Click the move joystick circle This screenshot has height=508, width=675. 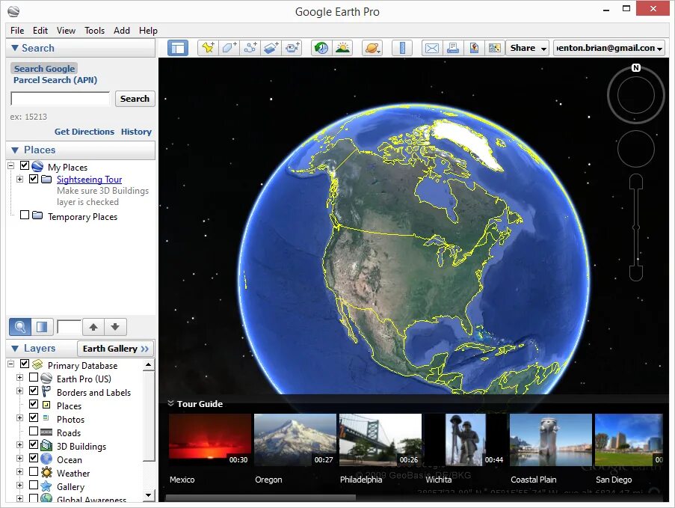tap(636, 149)
